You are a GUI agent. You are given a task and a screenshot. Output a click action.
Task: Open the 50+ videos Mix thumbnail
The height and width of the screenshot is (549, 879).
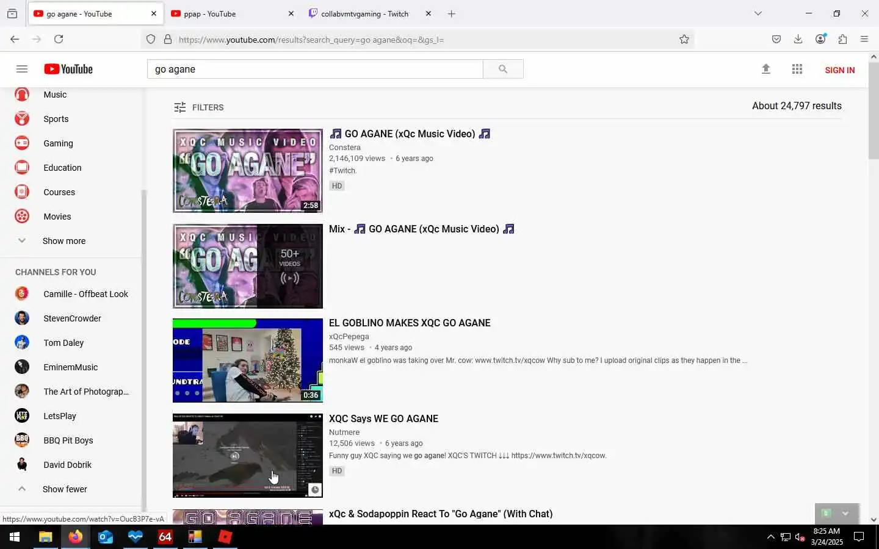click(x=248, y=266)
